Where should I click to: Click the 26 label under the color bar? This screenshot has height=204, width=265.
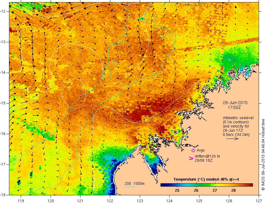click(x=196, y=190)
